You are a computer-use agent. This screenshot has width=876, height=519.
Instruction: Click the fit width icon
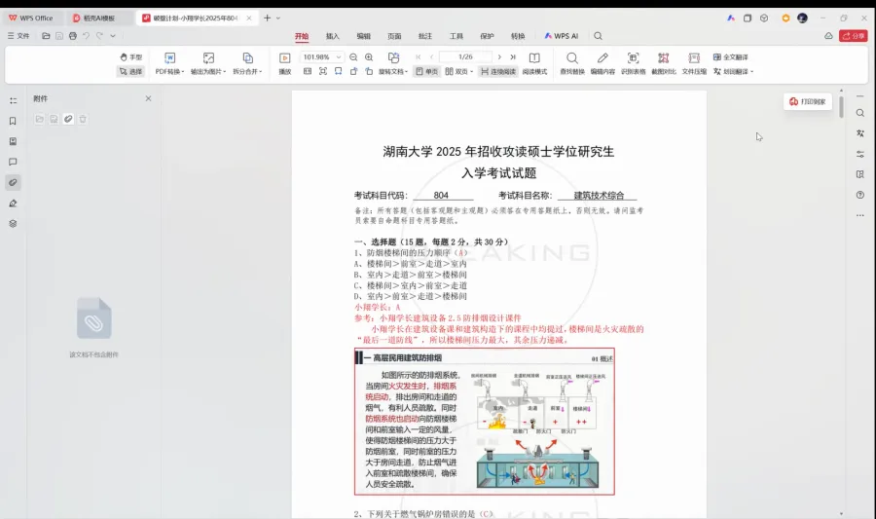(339, 71)
